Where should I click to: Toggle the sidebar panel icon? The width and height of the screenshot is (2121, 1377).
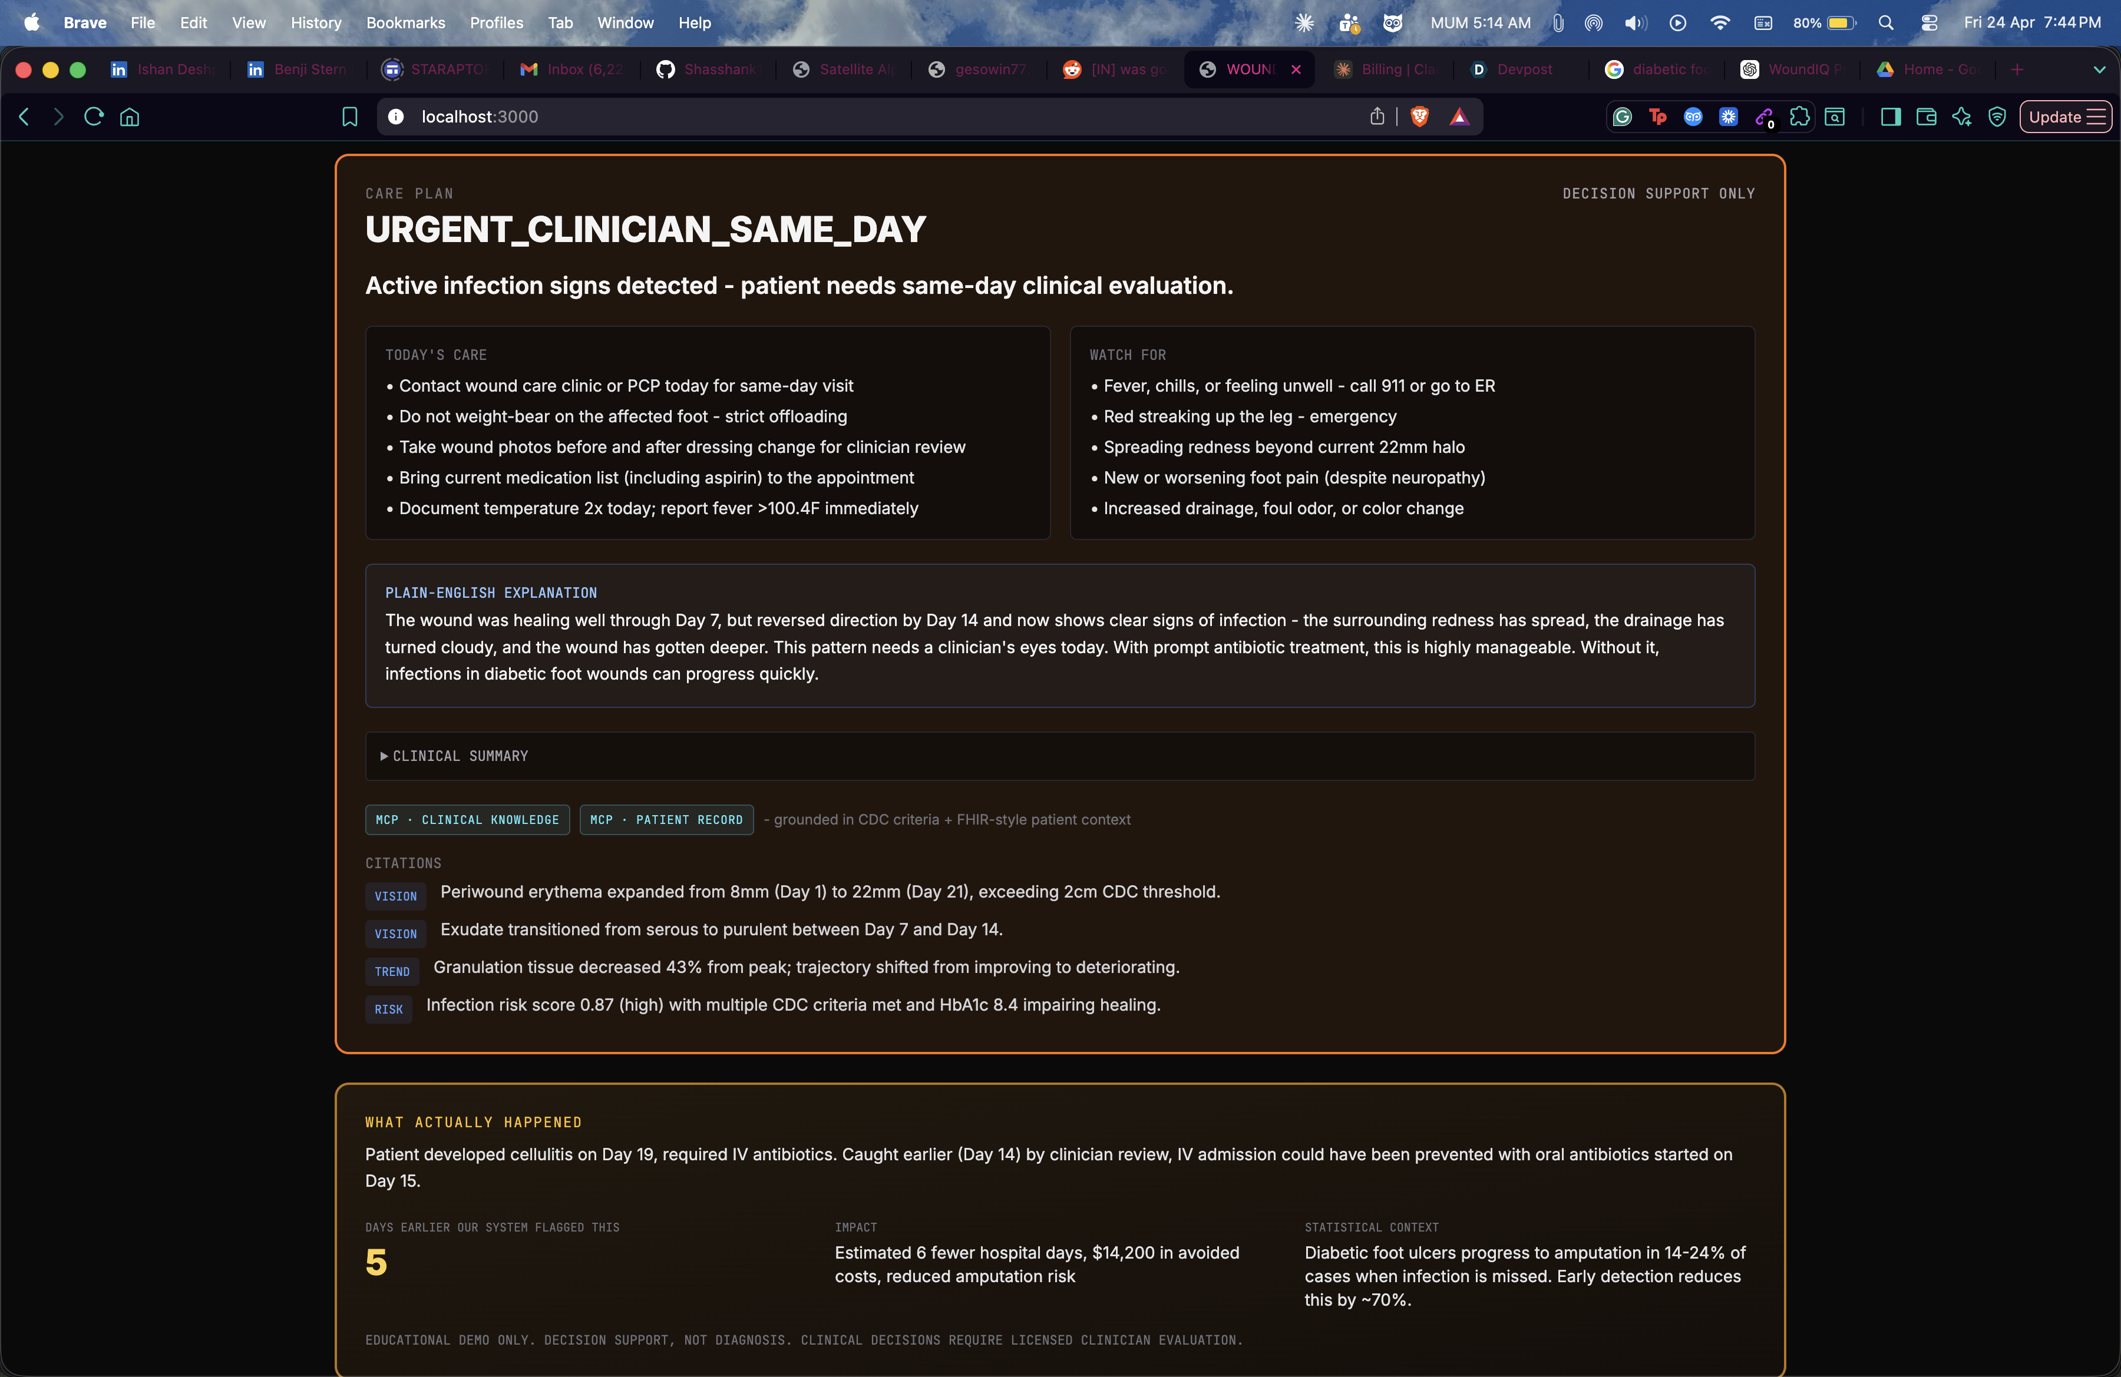[1890, 117]
